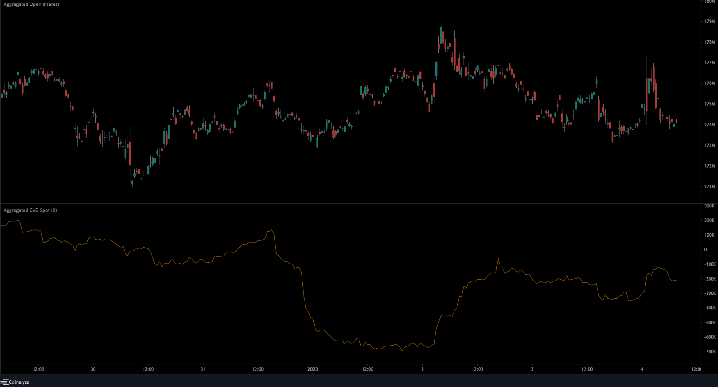The image size is (718, 387).
Task: Click the 175M open interest axis label
Action: point(710,104)
